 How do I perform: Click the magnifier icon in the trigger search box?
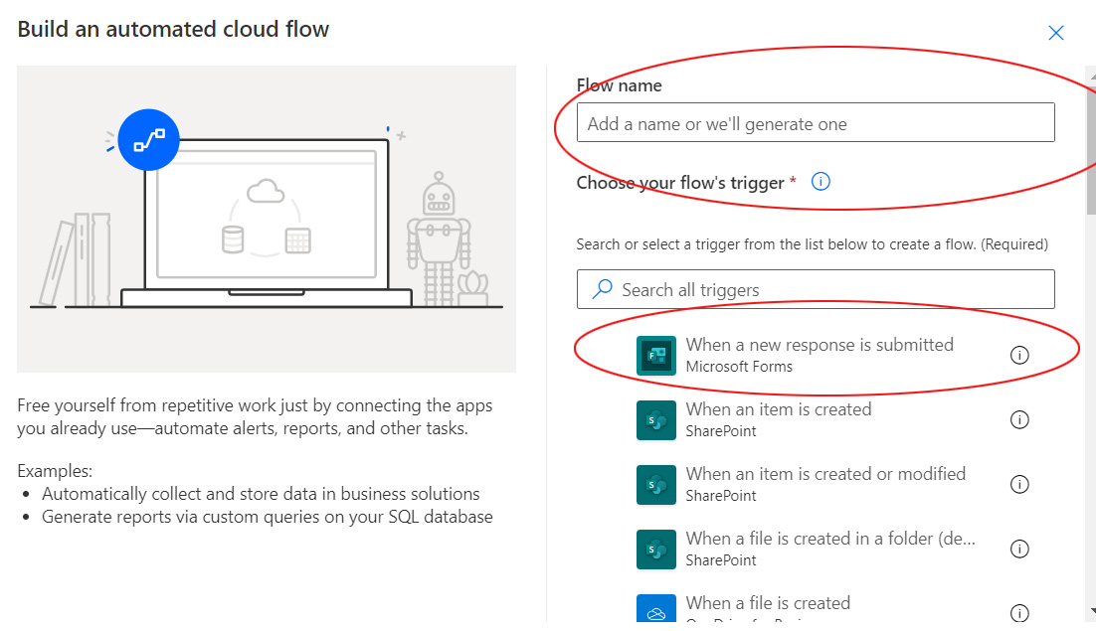(x=602, y=289)
